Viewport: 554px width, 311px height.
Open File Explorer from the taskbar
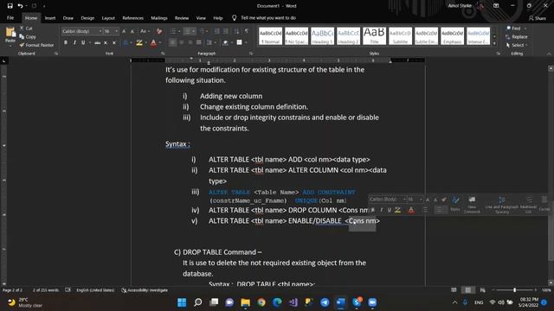tap(245, 302)
